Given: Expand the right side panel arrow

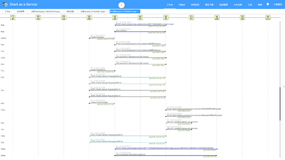Looking at the screenshot, I should click(284, 87).
